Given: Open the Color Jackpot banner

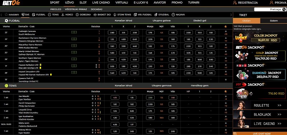Looking at the screenshot, I should pos(260,38).
